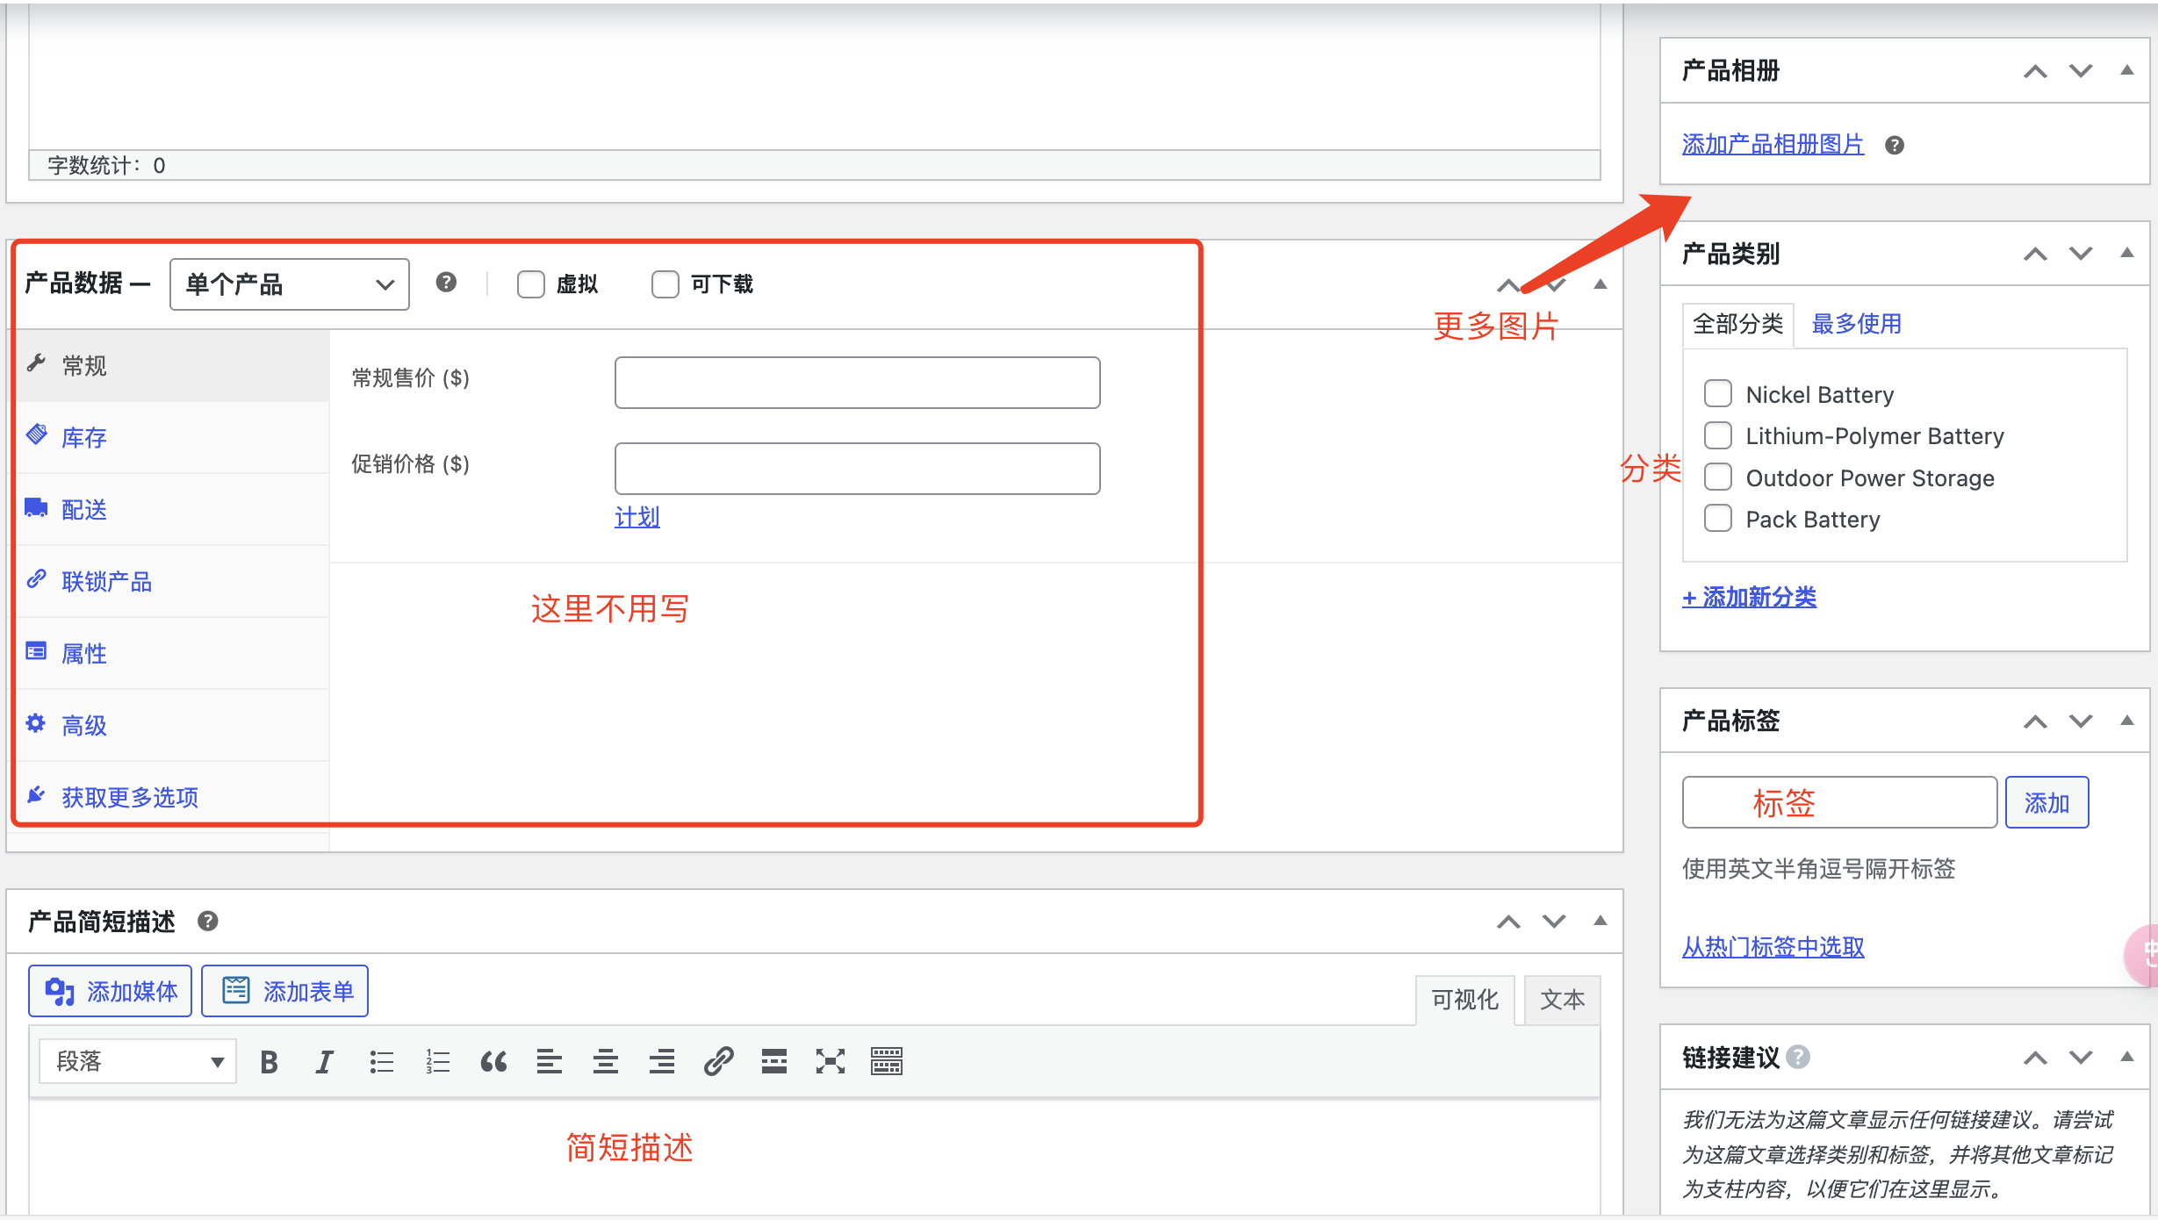Click + 添加新分类 link
This screenshot has width=2158, height=1220.
pyautogui.click(x=1749, y=598)
